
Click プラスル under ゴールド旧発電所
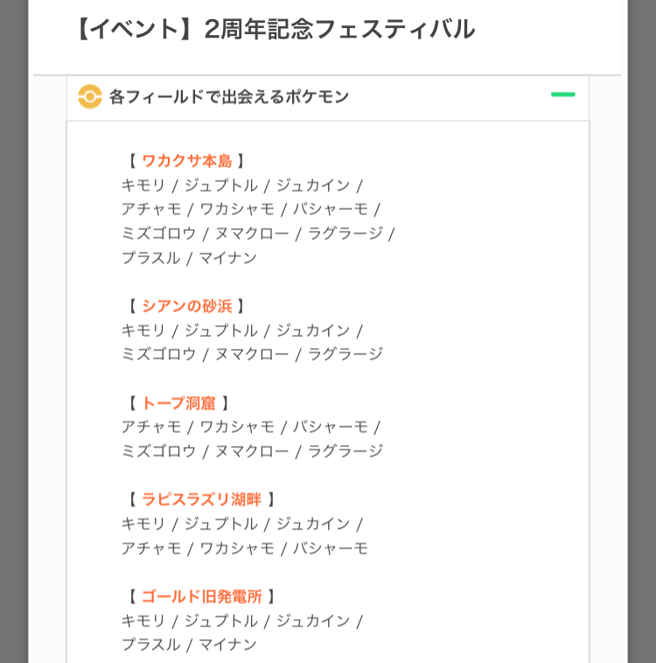tap(150, 645)
